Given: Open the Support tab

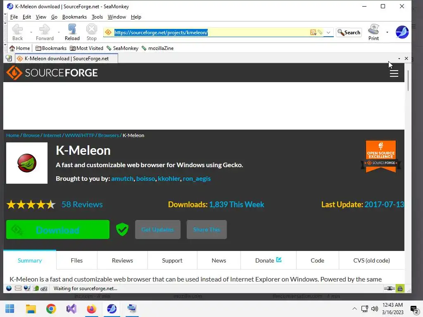Looking at the screenshot, I should (x=172, y=260).
